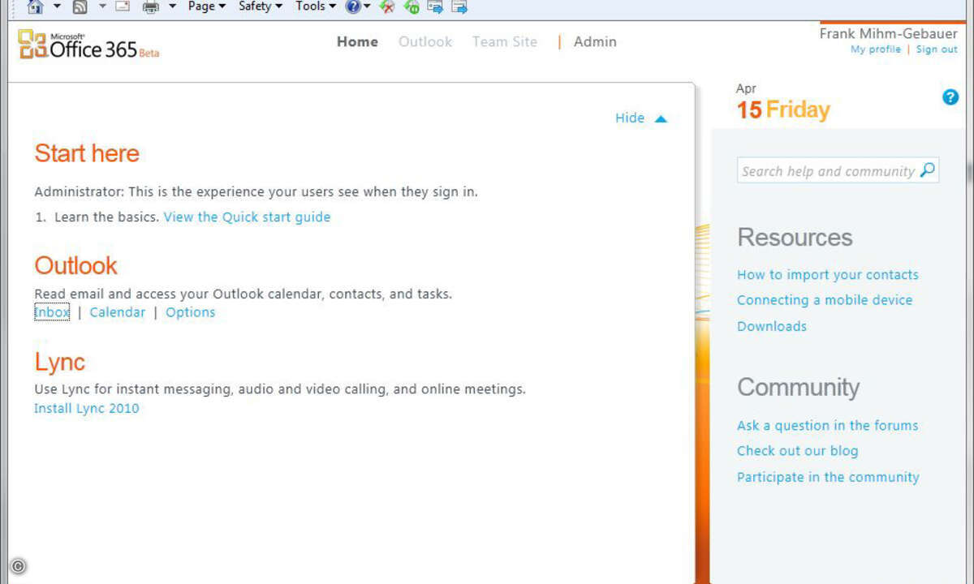Click the magnifier search icon
The width and height of the screenshot is (974, 584).
(928, 170)
